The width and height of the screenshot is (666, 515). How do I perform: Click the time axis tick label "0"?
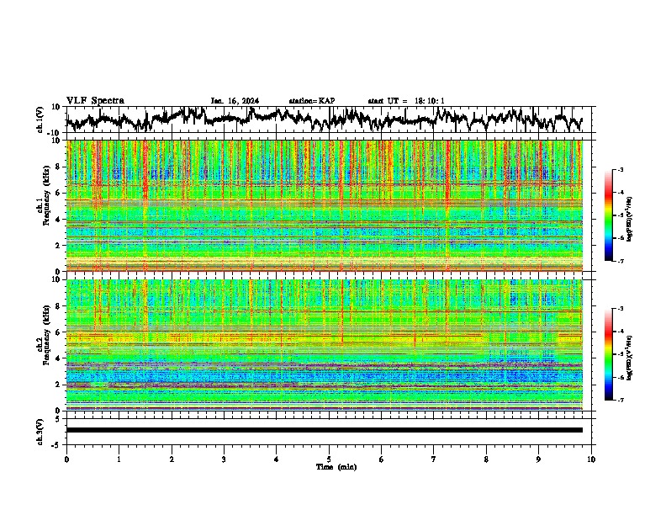(66, 459)
